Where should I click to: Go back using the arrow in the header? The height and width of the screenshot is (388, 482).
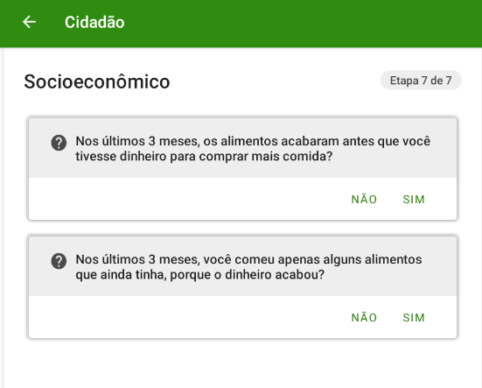click(30, 22)
